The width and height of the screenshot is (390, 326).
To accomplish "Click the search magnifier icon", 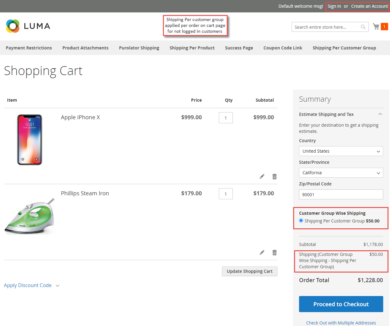I will pyautogui.click(x=363, y=27).
